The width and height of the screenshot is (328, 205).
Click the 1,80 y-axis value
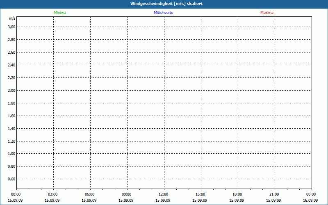coord(11,103)
